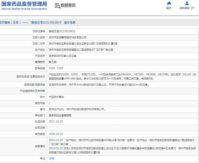Screen dimensions: 199x163
Task: Click the registrant address ending 顺恒利大厦3层
Action: (x=83, y=43)
